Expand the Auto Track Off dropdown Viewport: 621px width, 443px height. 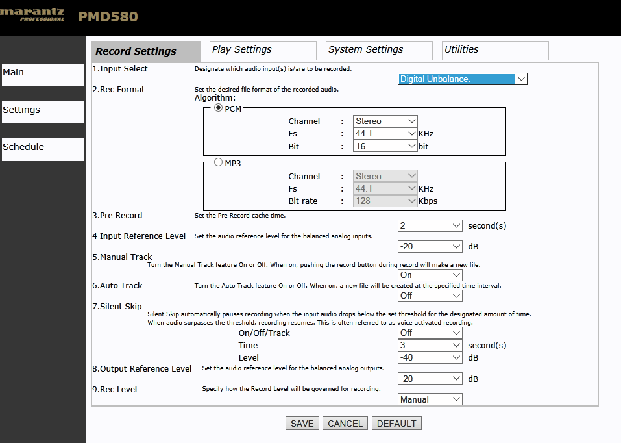click(x=430, y=296)
